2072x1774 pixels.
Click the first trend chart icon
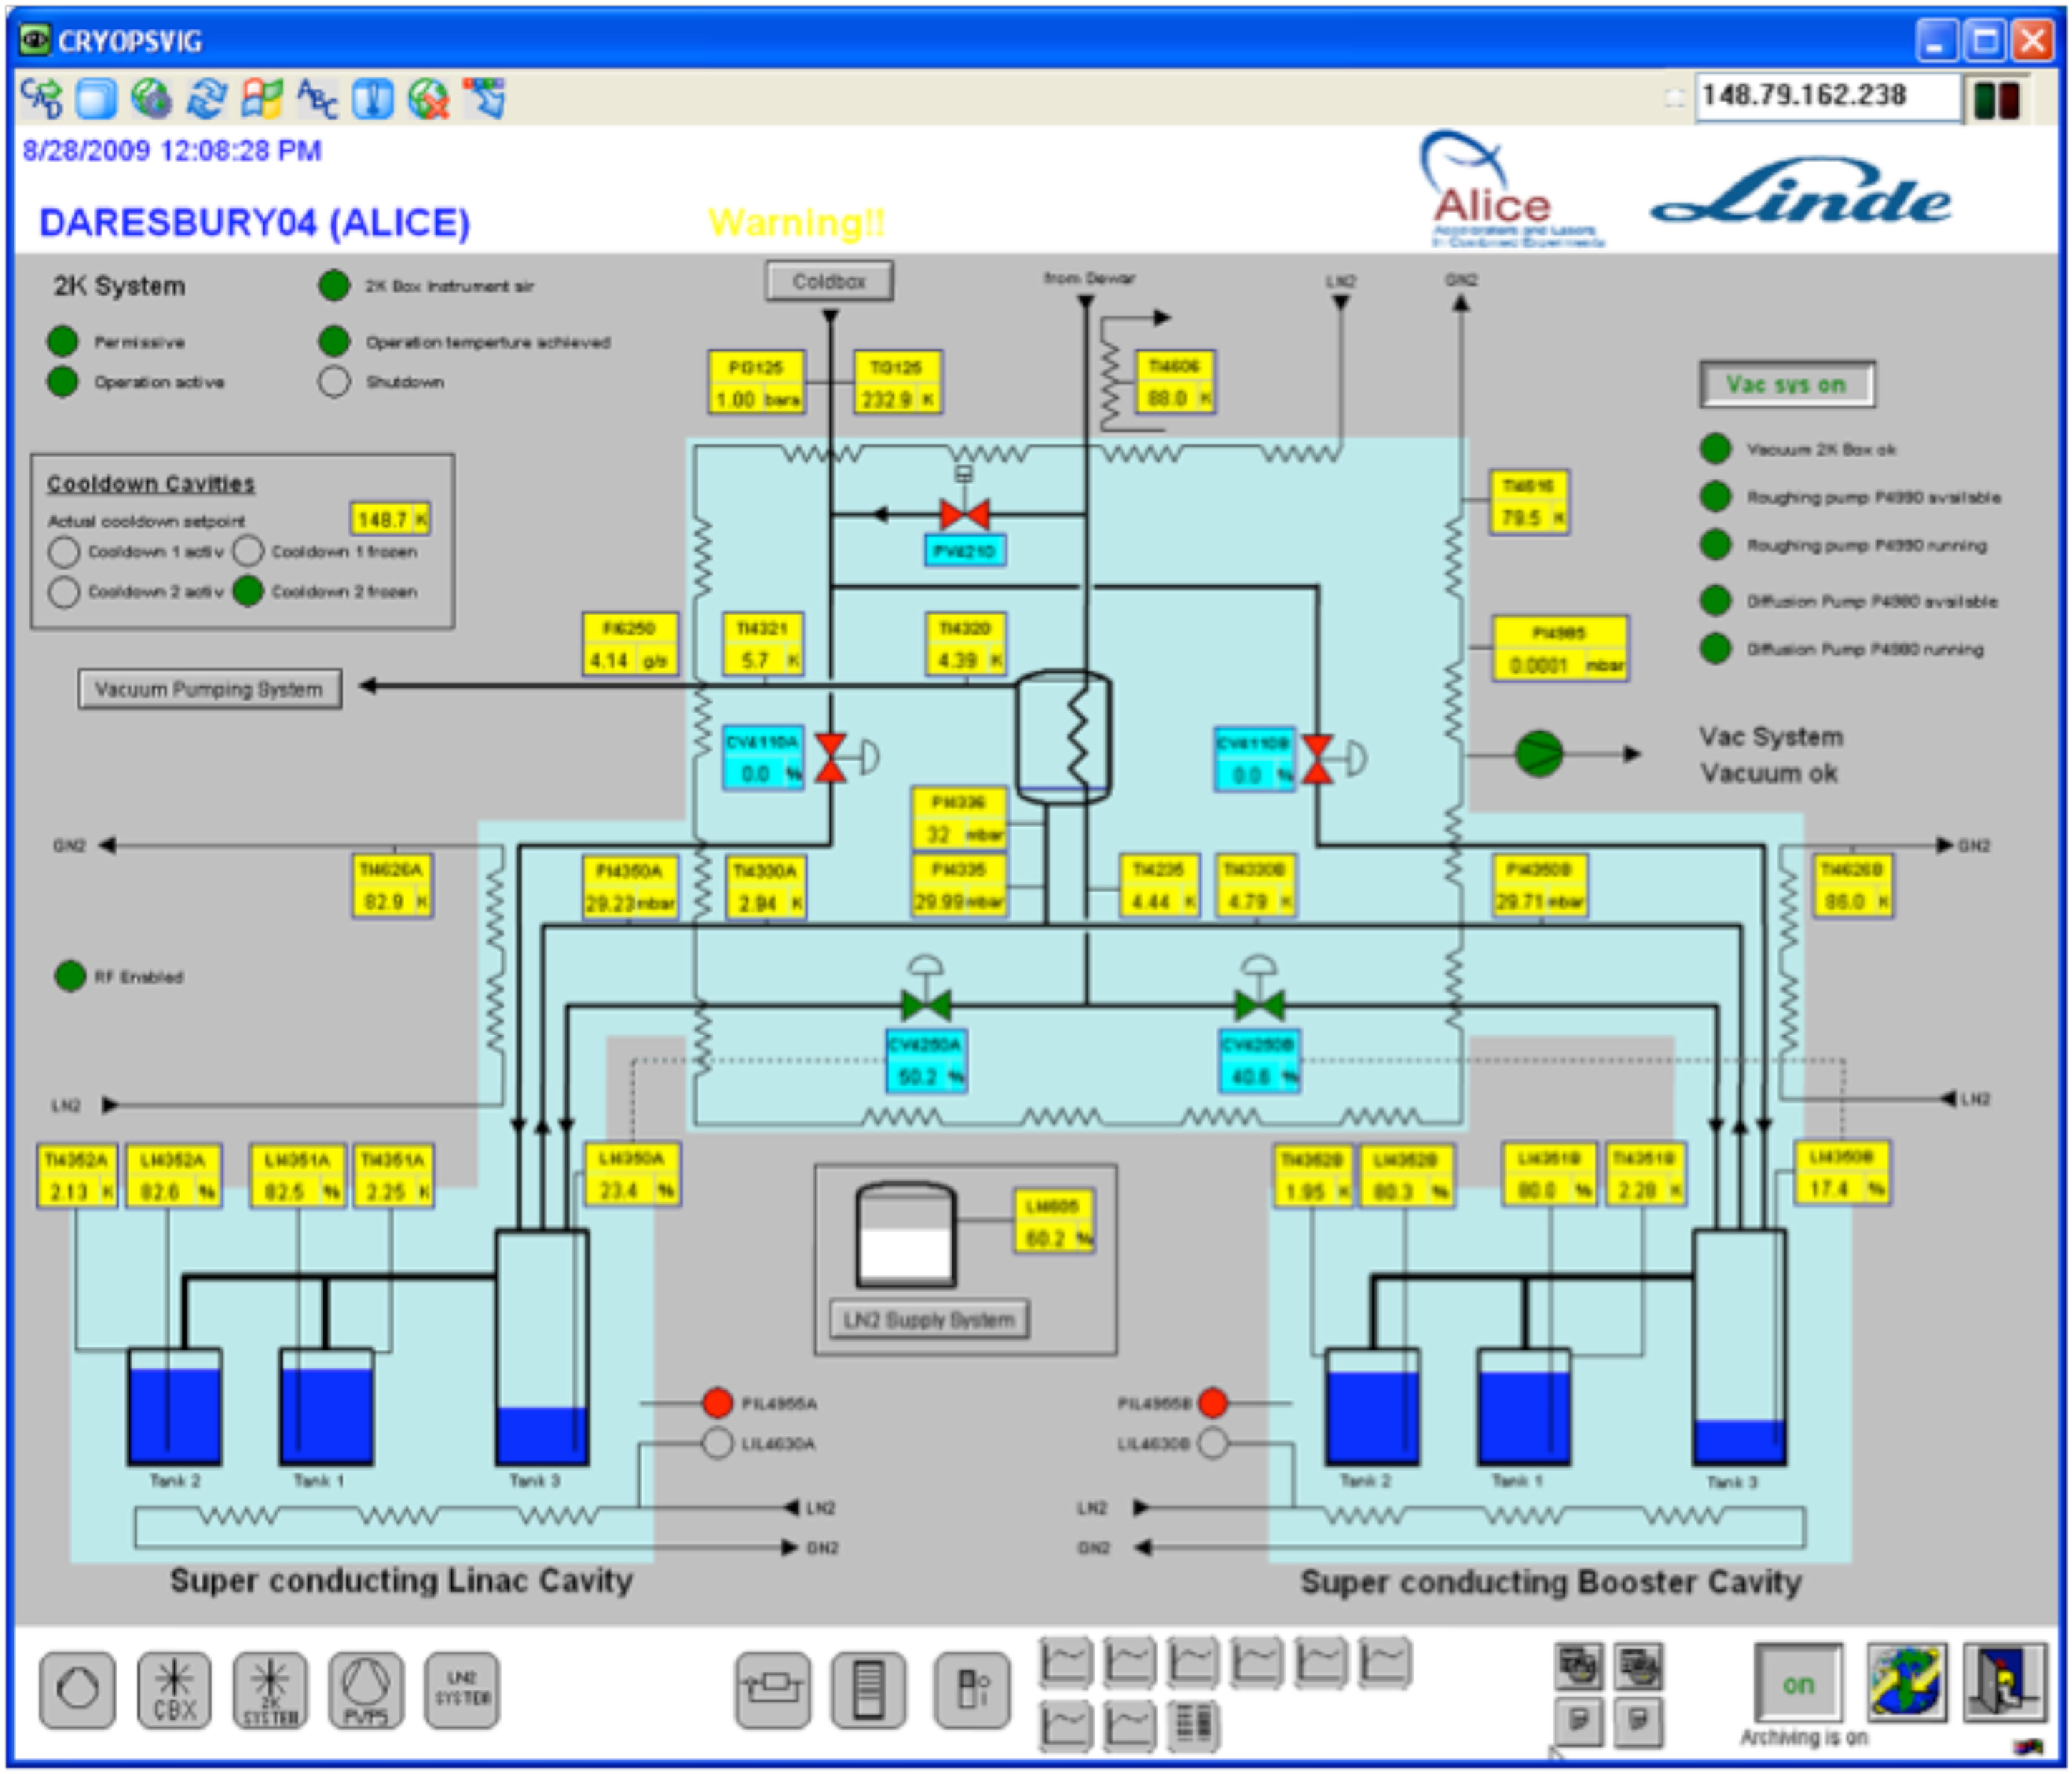[x=1065, y=1663]
